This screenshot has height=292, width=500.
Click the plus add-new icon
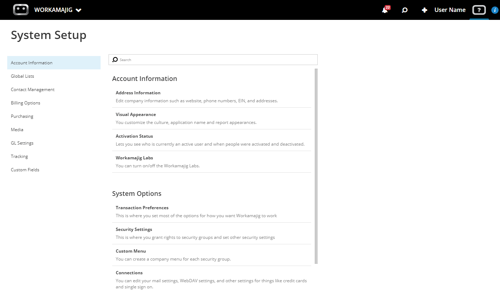click(x=424, y=10)
